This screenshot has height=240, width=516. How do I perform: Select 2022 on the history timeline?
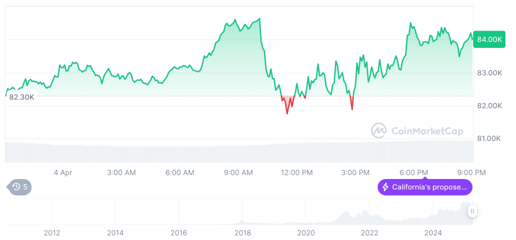point(370,232)
